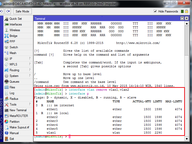Click the green session status indicator
The height and width of the screenshot is (144, 192).
(x=182, y=11)
